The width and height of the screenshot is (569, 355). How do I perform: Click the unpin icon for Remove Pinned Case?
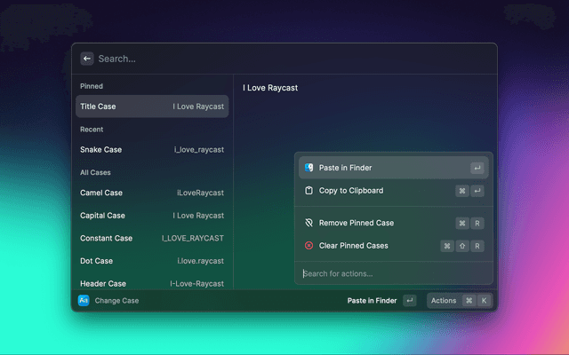pyautogui.click(x=309, y=223)
